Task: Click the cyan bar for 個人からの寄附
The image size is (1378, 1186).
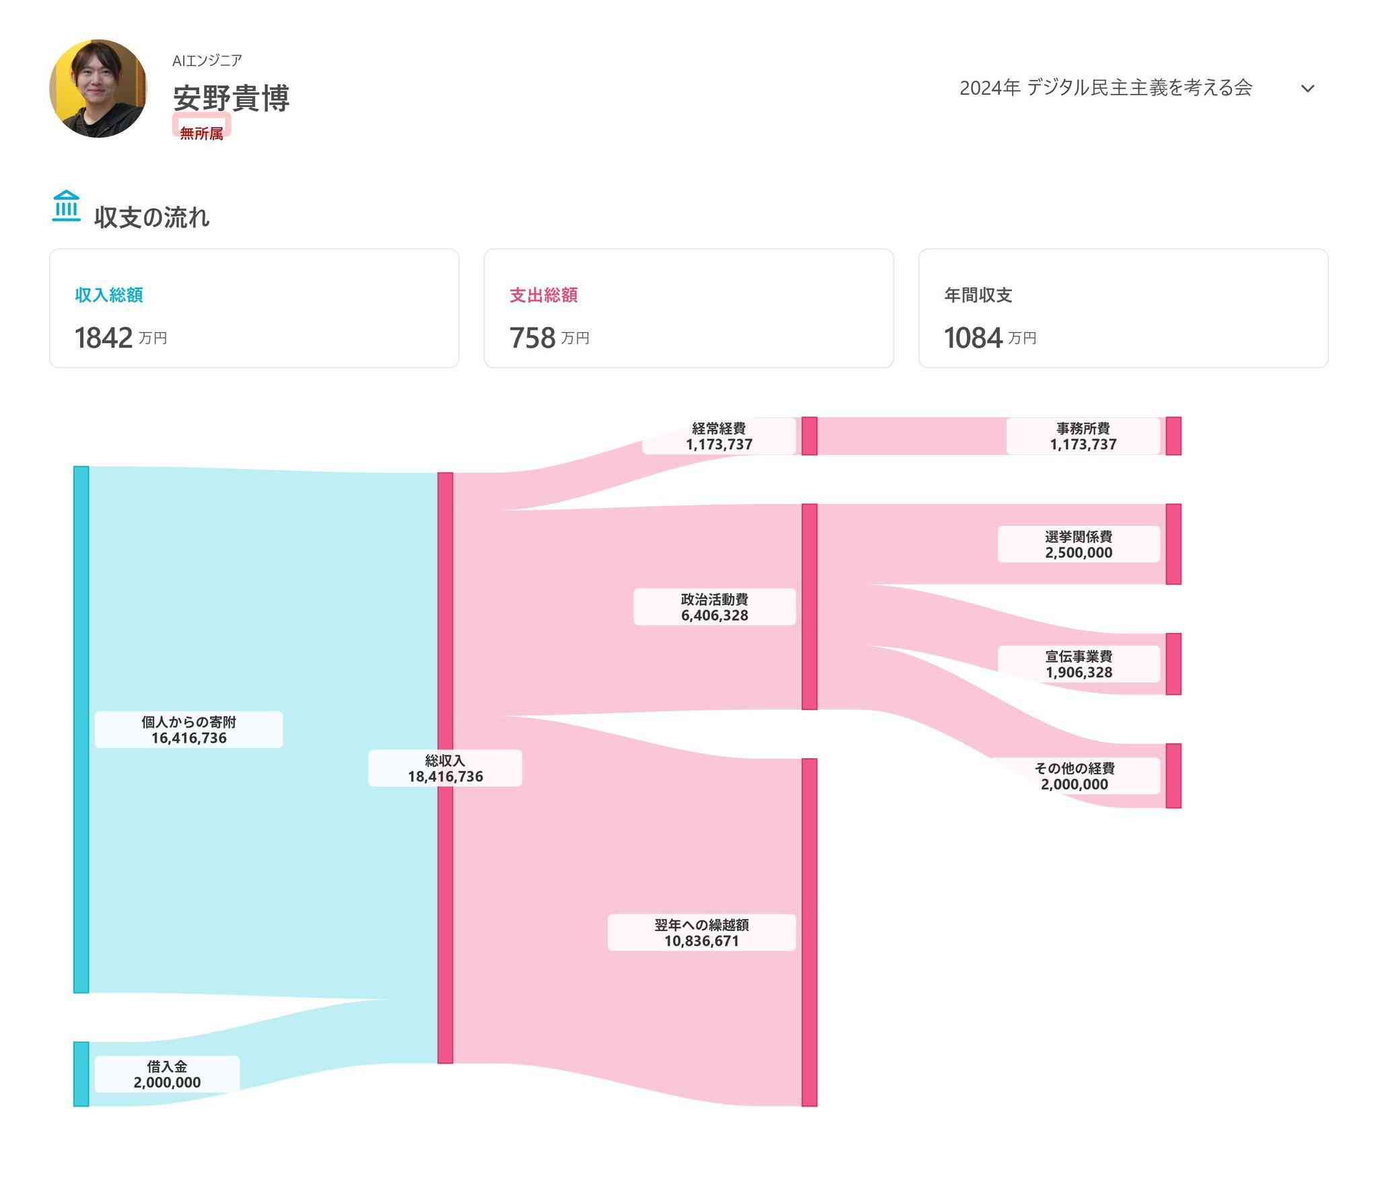Action: (x=81, y=729)
